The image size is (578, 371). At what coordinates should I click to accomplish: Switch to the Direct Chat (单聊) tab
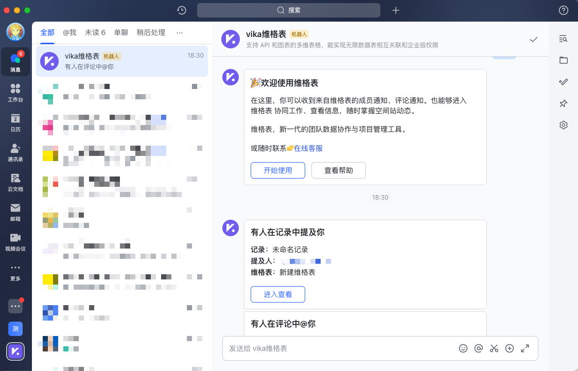click(121, 32)
